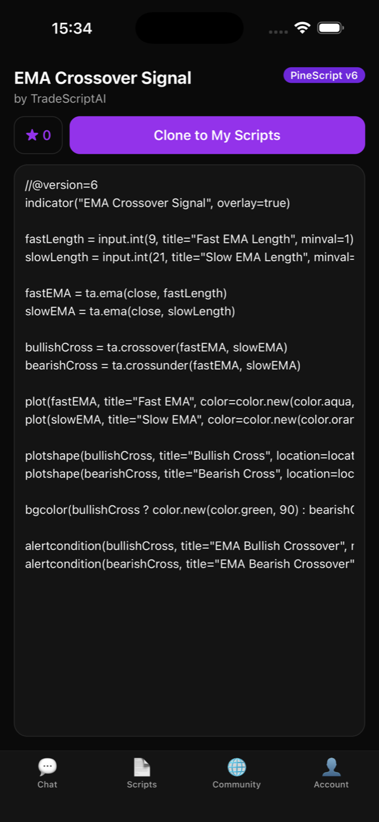Tap the purple star icon
Image resolution: width=379 pixels, height=822 pixels.
pyautogui.click(x=32, y=135)
